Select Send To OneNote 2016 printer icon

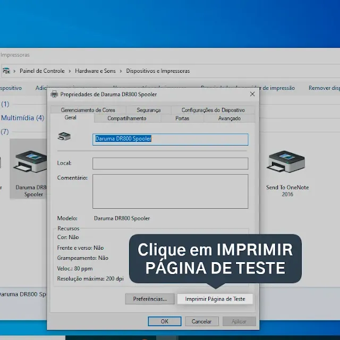point(286,161)
